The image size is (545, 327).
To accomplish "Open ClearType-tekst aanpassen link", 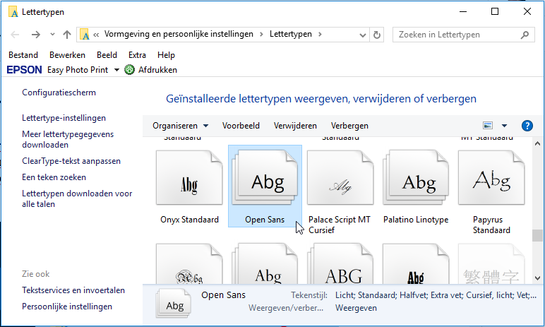I will point(71,161).
